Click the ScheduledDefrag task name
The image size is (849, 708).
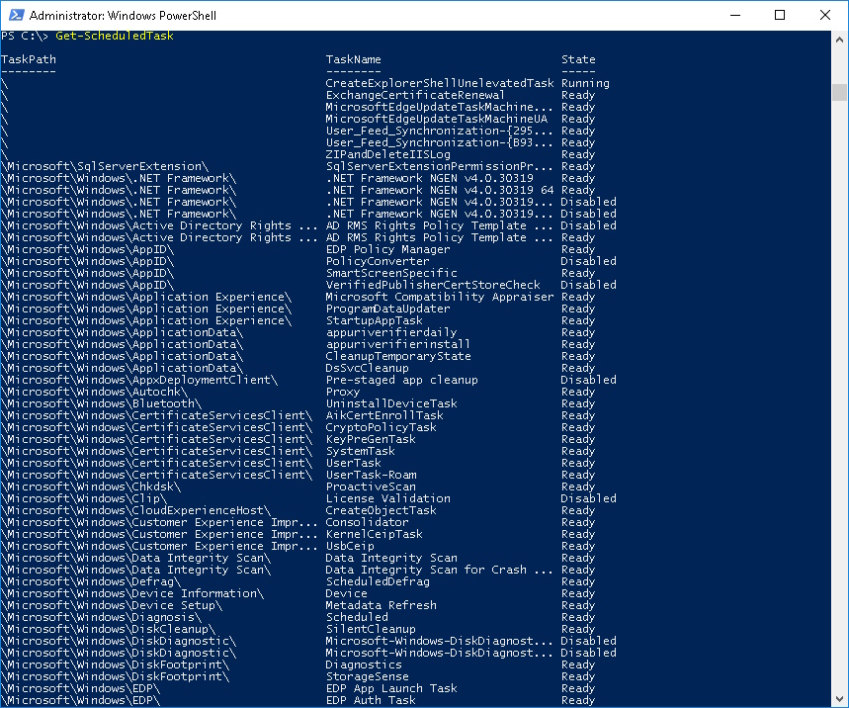[x=378, y=582]
